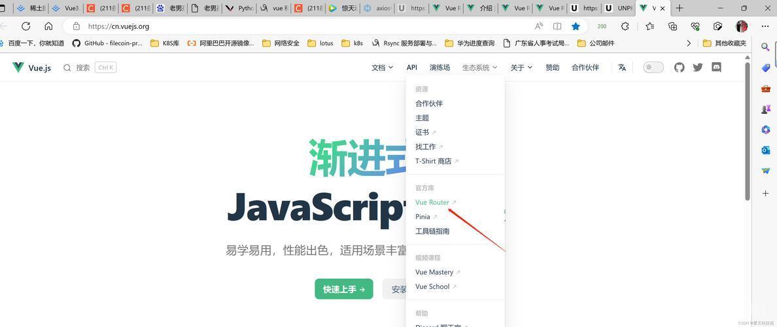This screenshot has width=777, height=327.
Task: Select Vue Mastery in the dropdown
Action: click(x=438, y=272)
